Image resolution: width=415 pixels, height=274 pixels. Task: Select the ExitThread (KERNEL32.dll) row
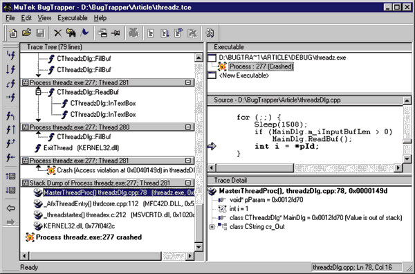pyautogui.click(x=81, y=148)
